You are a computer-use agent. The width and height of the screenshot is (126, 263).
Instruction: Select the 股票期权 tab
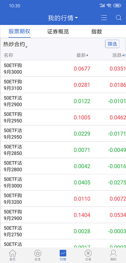pyautogui.click(x=19, y=32)
